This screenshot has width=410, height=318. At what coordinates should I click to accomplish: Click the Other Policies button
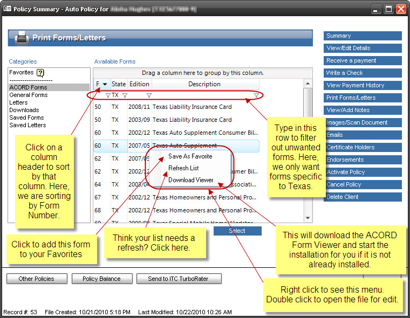[37, 279]
